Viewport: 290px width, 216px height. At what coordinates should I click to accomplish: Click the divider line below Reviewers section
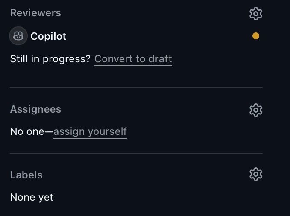[136, 88]
